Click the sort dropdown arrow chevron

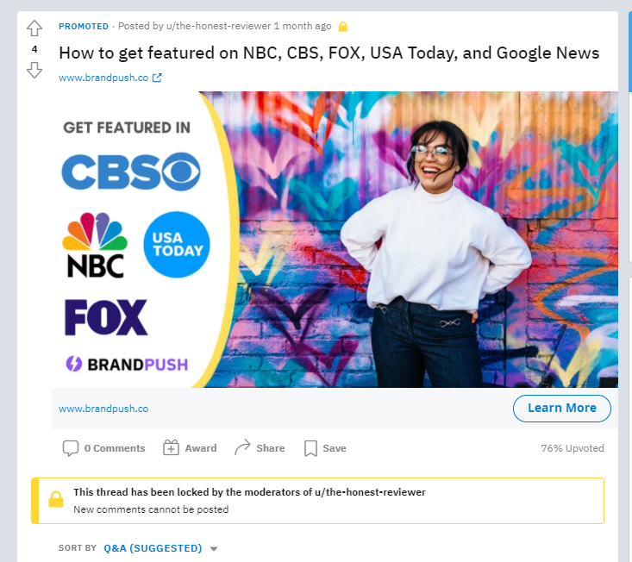click(214, 549)
